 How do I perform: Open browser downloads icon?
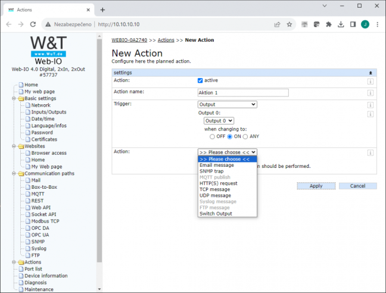coord(341,24)
